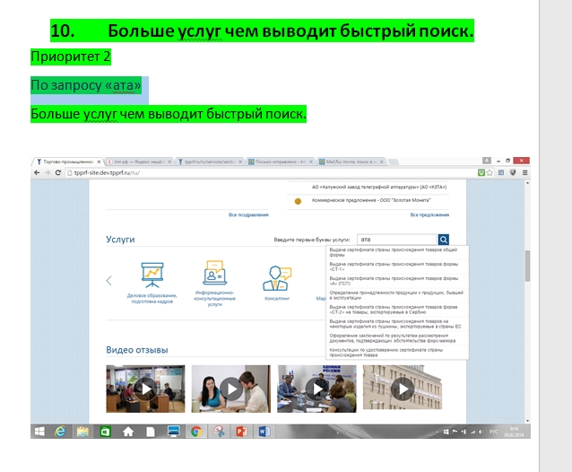Click the new tab button in Chrome
The width and height of the screenshot is (572, 472).
point(393,162)
